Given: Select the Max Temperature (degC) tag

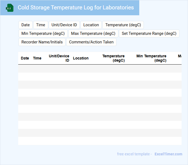Looking at the screenshot, I should click(93, 33).
